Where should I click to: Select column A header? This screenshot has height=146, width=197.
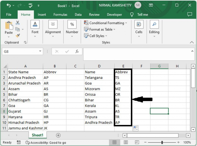click(25, 66)
